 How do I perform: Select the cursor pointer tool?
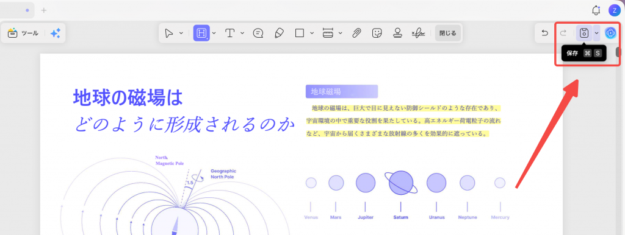169,33
